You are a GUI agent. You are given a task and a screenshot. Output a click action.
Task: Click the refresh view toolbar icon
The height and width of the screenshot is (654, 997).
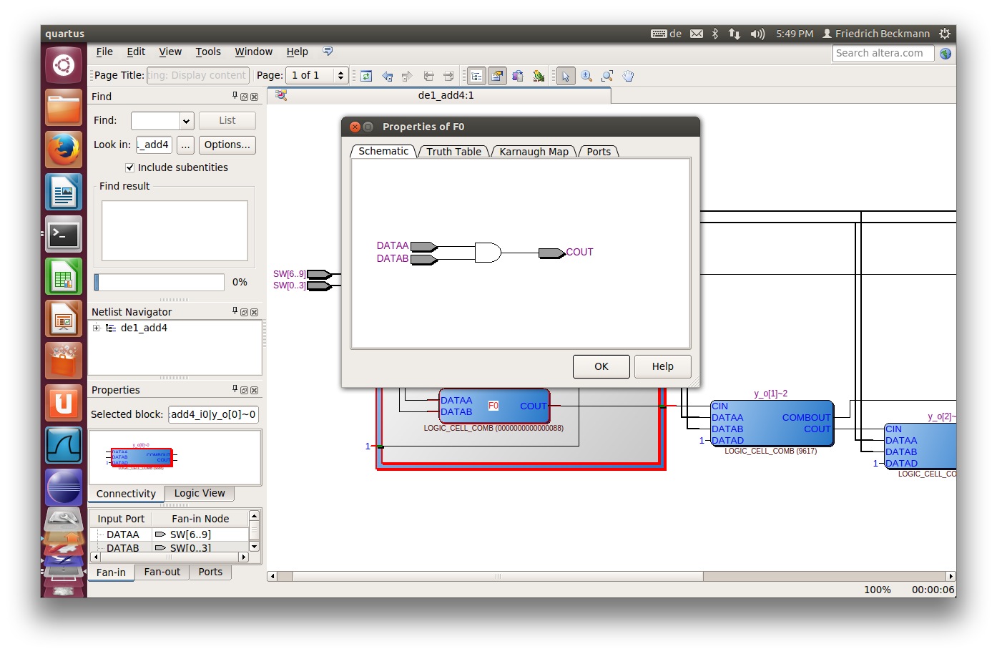tap(366, 76)
